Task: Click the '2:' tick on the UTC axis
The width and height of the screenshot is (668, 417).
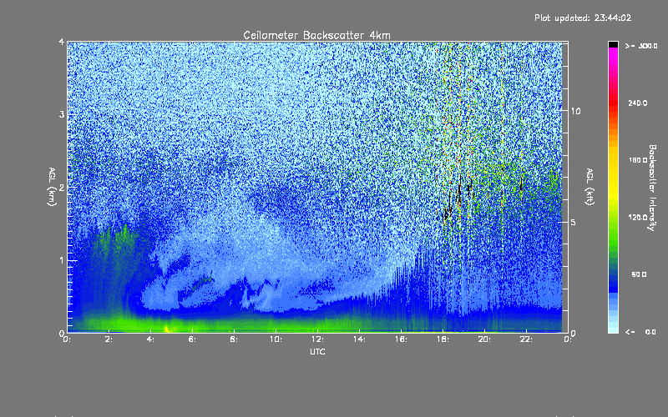Action: (x=109, y=339)
